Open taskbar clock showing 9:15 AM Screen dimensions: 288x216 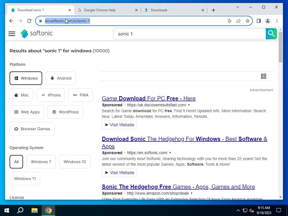pos(264,210)
